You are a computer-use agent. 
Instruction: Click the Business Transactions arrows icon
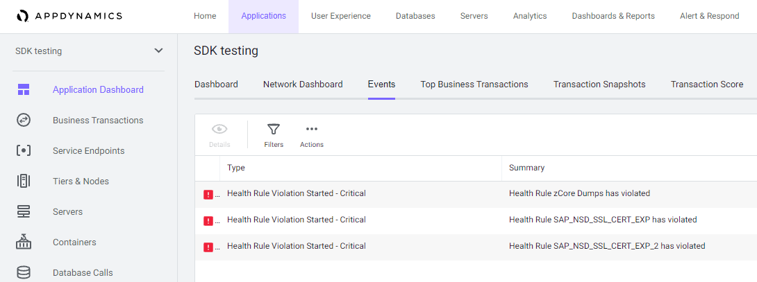[24, 120]
